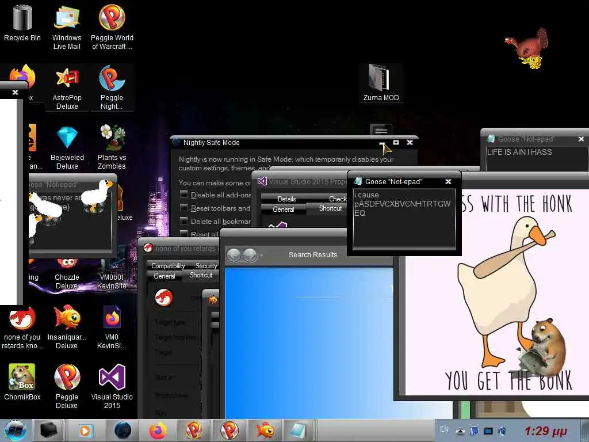Select the Insaniquarium Deluxe fish desktop icon
The height and width of the screenshot is (442, 589).
coord(67,327)
